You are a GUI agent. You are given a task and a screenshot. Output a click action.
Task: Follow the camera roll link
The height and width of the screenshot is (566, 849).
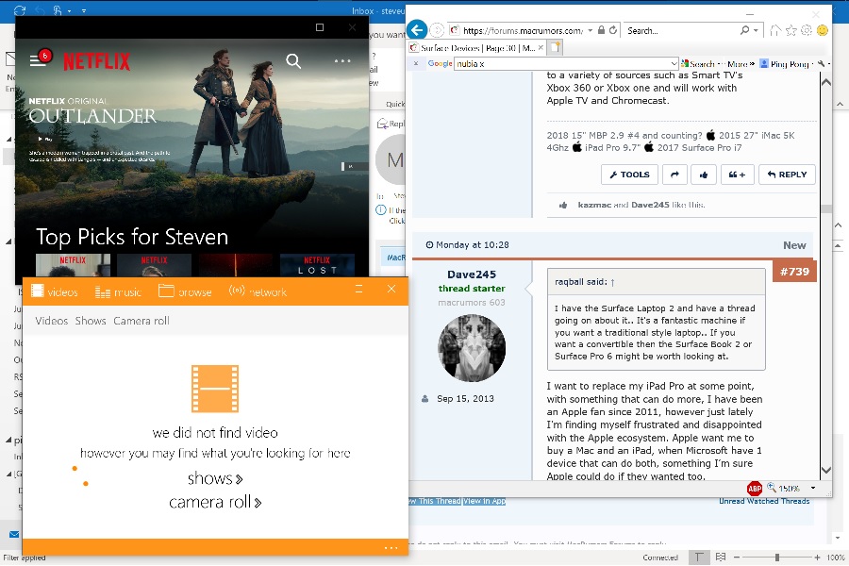215,502
